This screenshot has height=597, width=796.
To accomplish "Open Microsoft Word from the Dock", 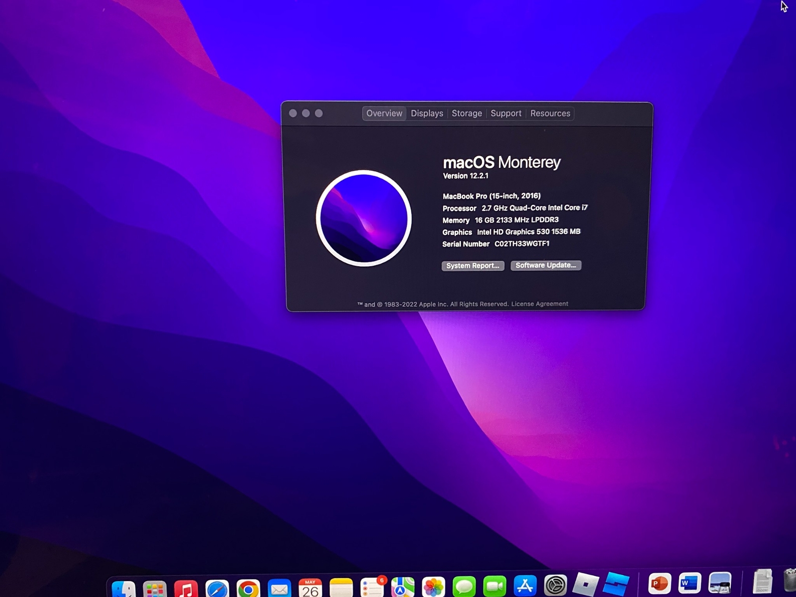I will click(x=690, y=583).
